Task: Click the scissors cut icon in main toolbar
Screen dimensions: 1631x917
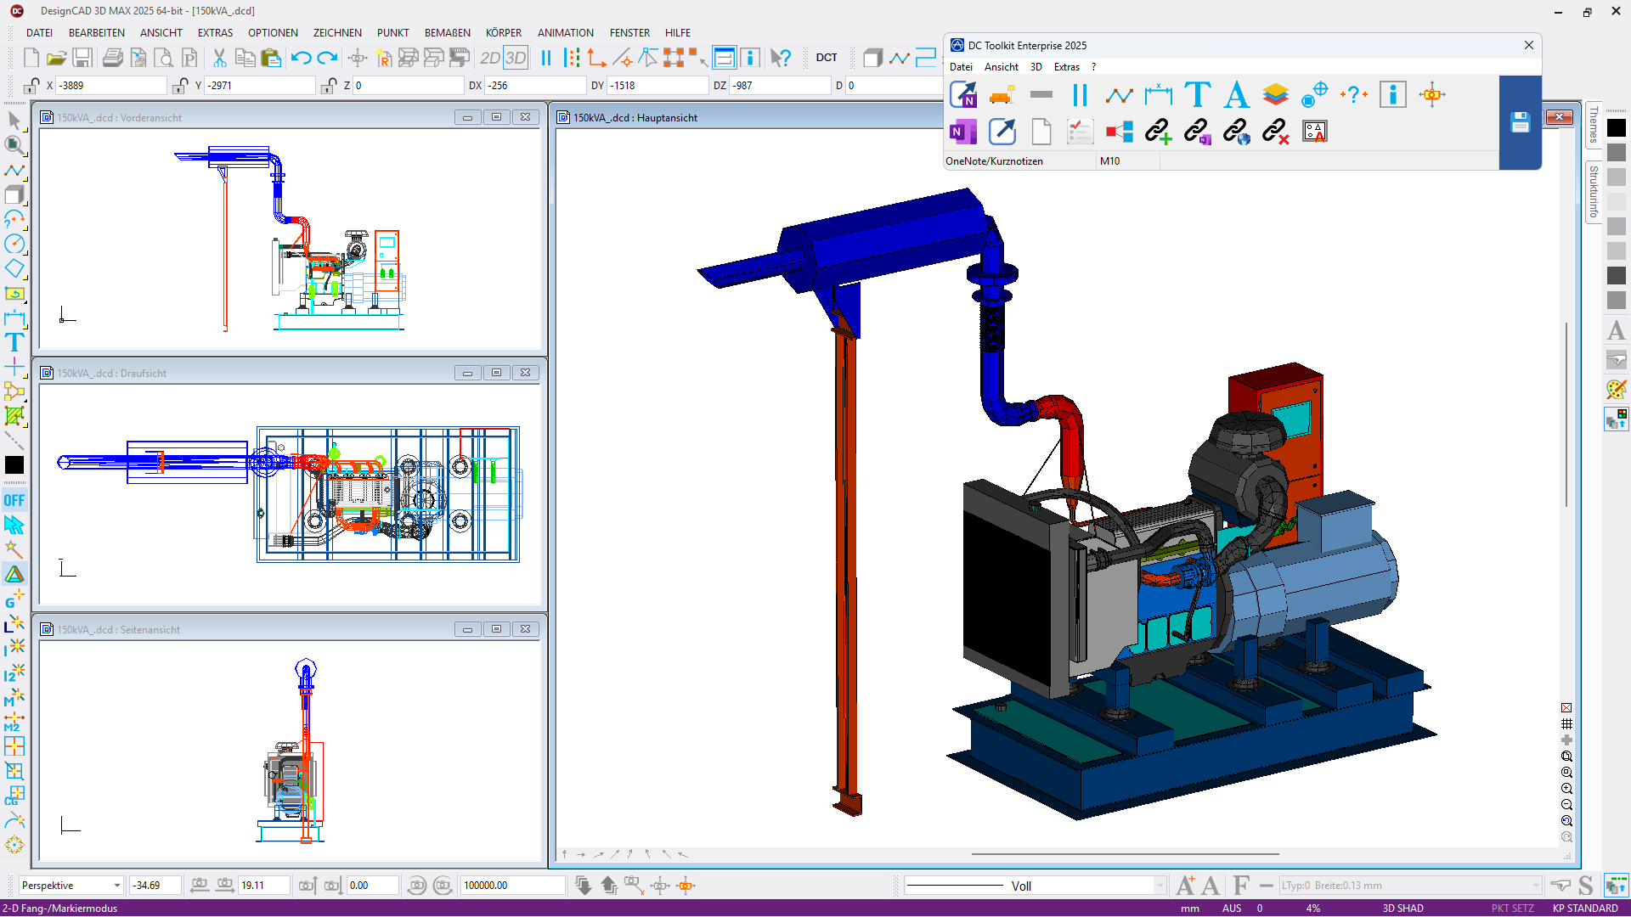Action: 219,58
